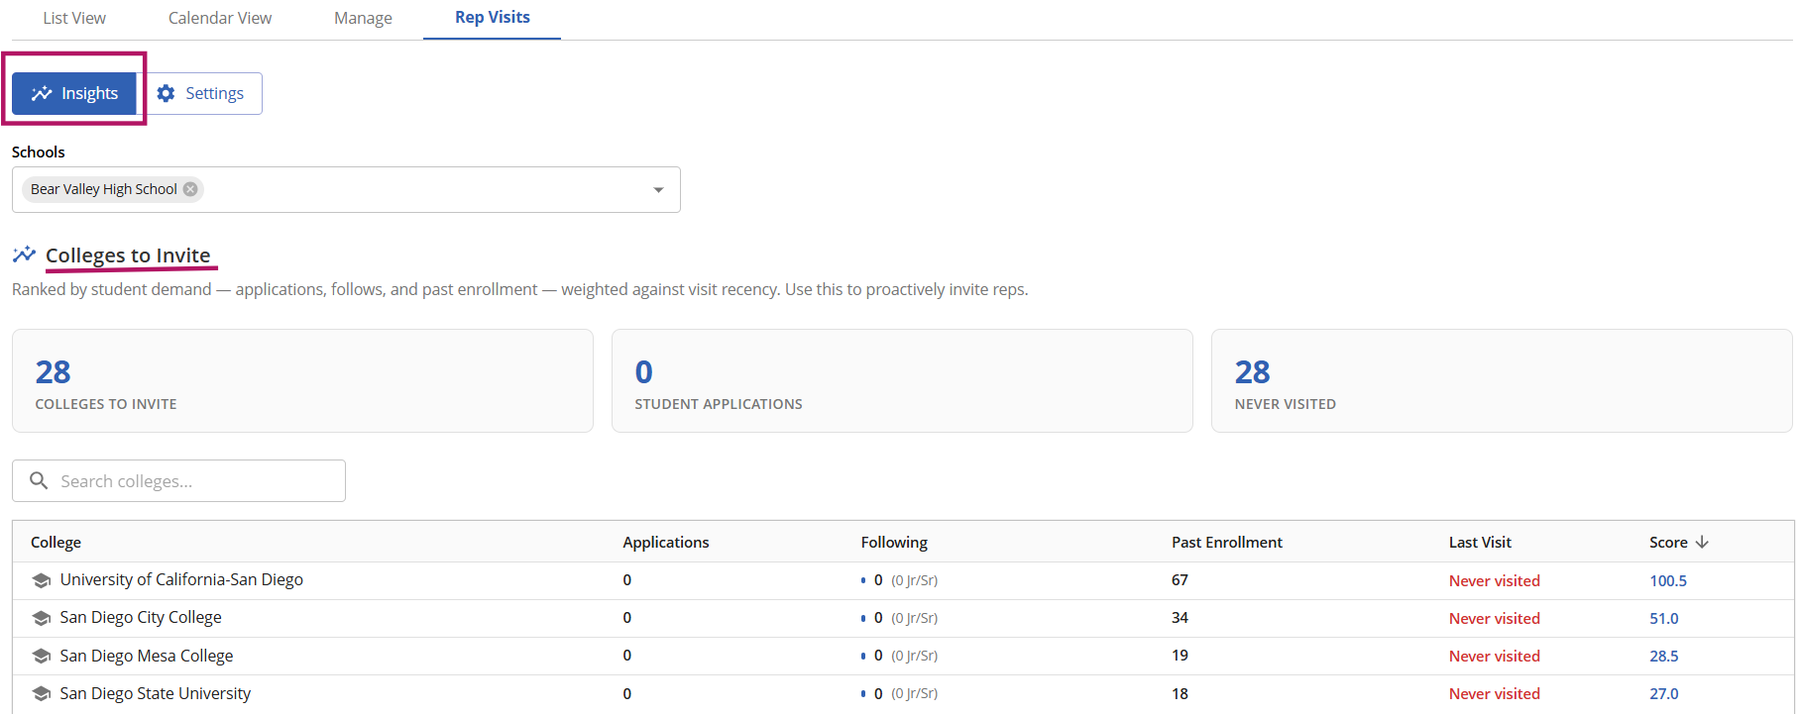
Task: Click the magnifier icon in the search box
Action: click(39, 480)
